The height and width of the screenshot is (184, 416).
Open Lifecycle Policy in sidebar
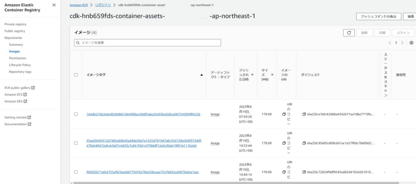click(x=20, y=65)
